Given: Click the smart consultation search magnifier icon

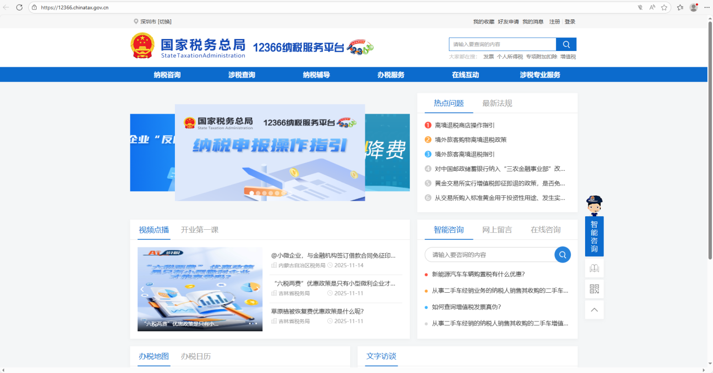Looking at the screenshot, I should click(x=562, y=255).
